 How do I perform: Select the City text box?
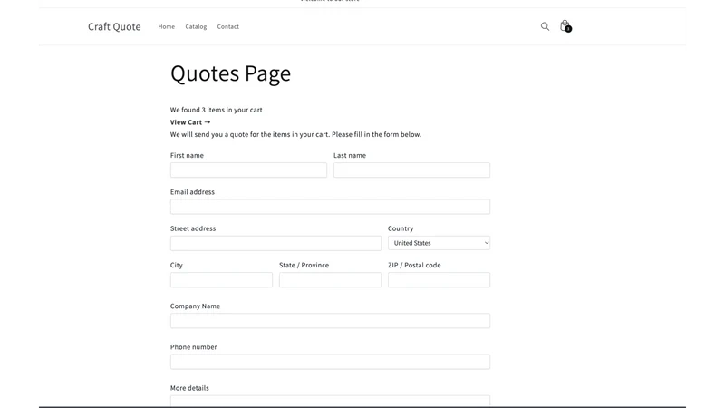(x=221, y=280)
